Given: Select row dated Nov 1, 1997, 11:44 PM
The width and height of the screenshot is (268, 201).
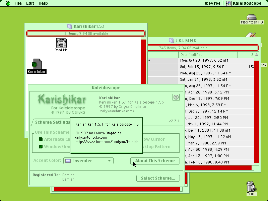Looking at the screenshot, I should pos(219,124).
